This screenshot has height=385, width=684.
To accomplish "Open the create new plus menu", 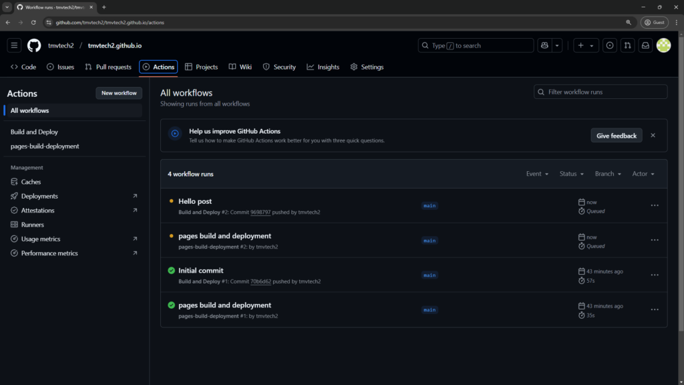I will coord(585,45).
